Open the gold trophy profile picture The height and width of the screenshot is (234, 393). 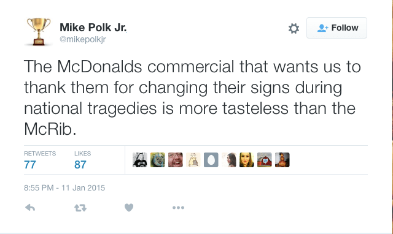39,32
